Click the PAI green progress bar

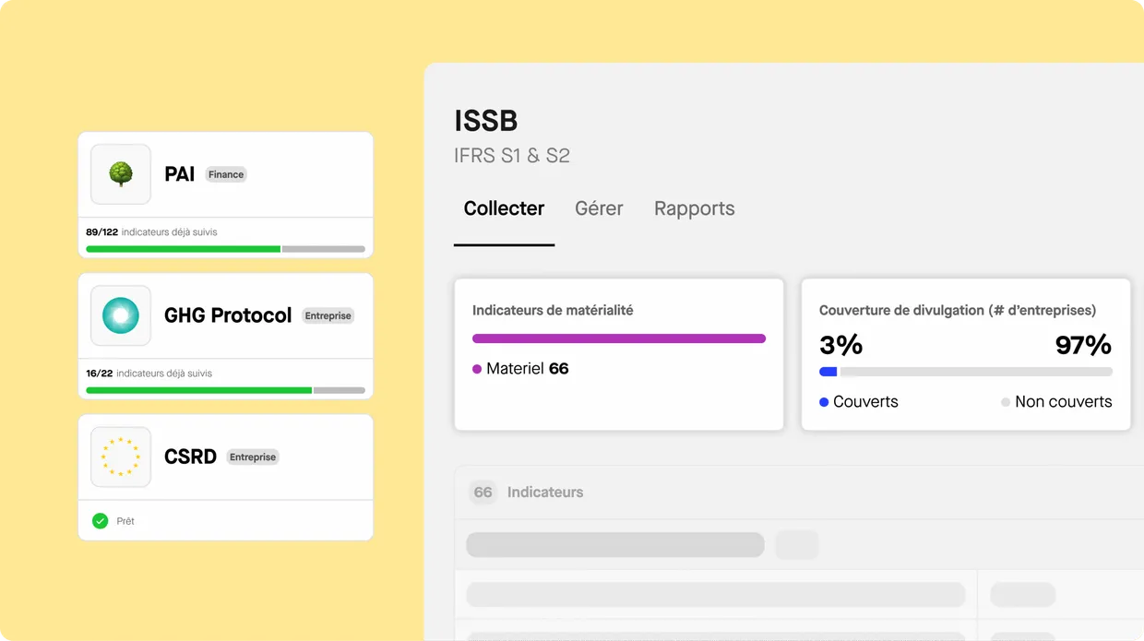click(x=184, y=249)
